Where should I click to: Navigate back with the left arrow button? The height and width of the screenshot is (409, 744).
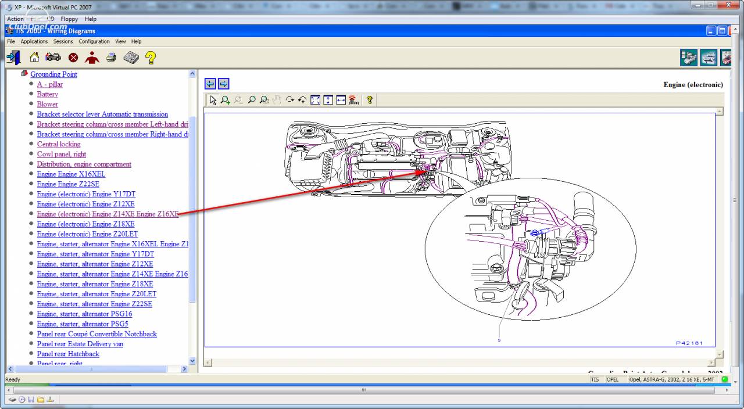click(210, 84)
